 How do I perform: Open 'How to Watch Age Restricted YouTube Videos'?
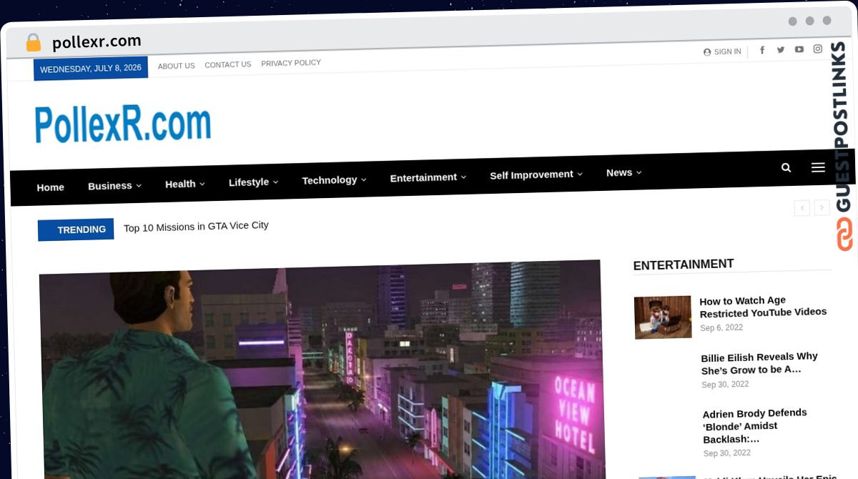pos(763,307)
